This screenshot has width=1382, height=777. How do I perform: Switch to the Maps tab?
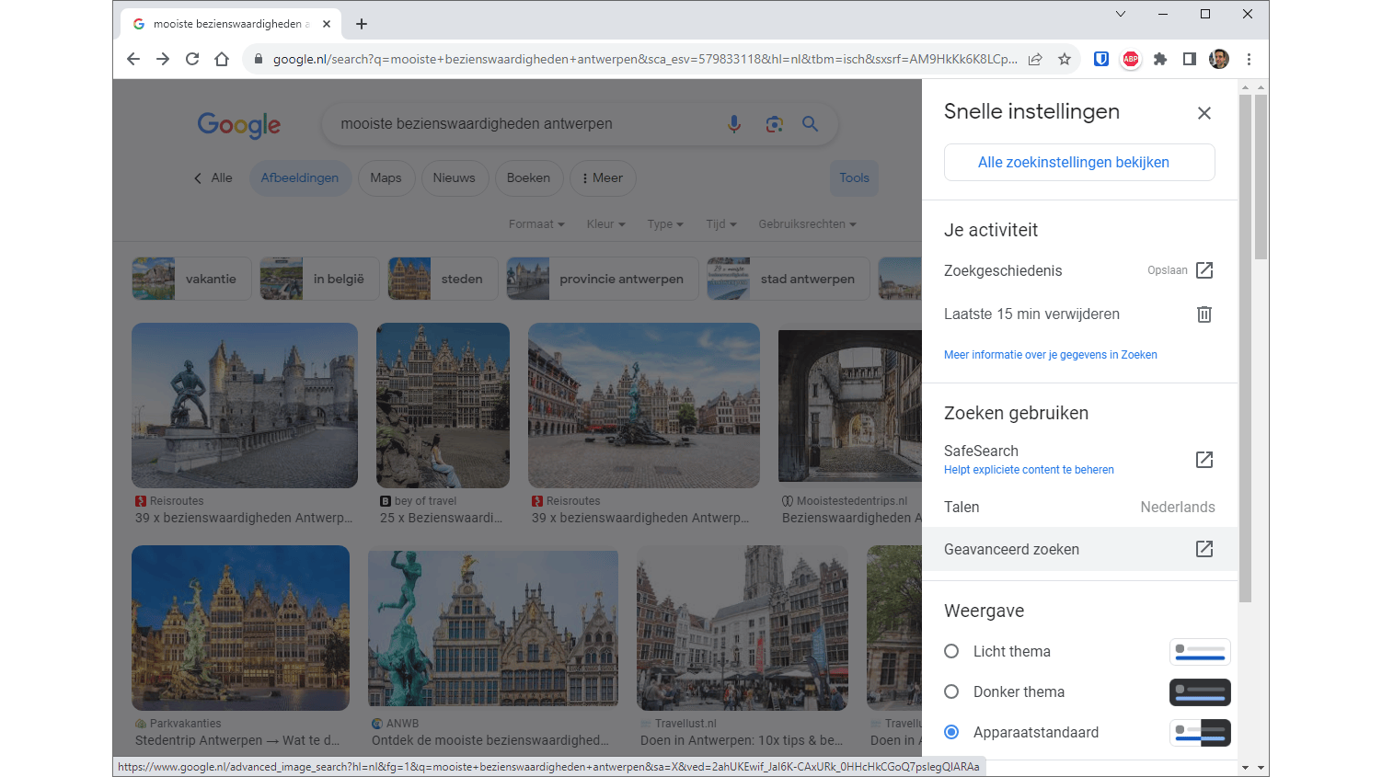(x=386, y=178)
